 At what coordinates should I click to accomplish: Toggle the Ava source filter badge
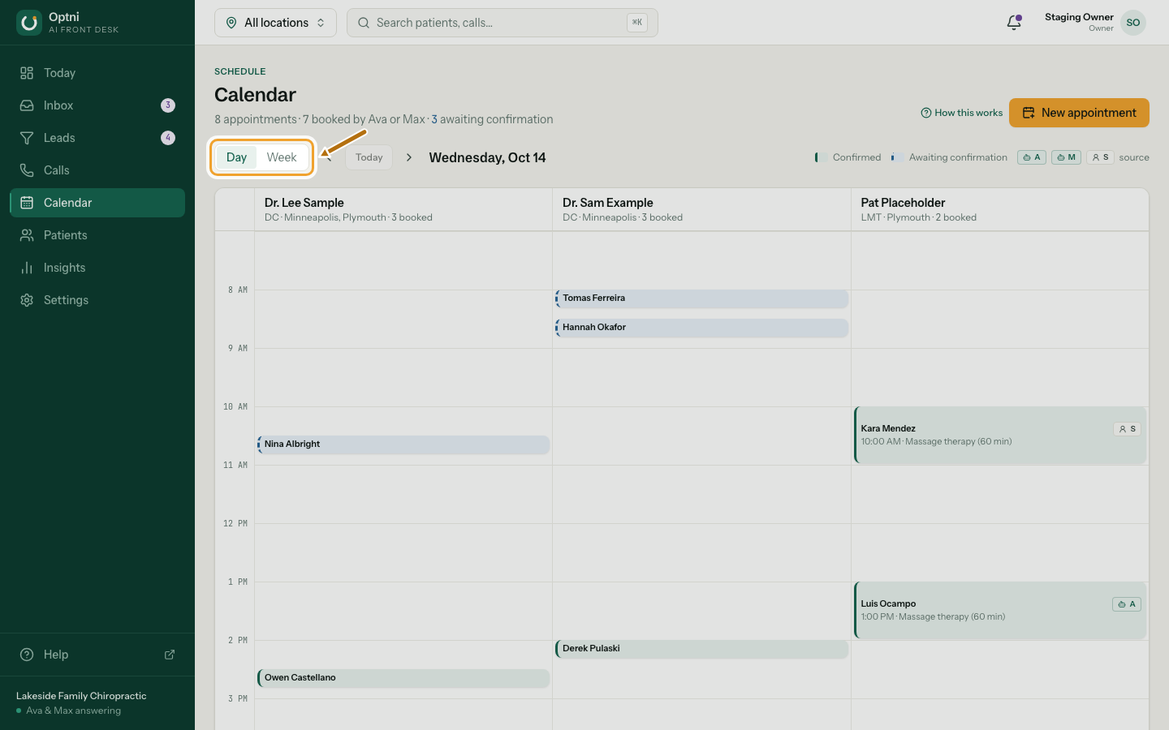pos(1032,157)
